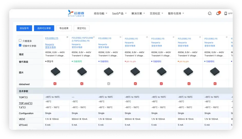Viewport: 242px width, 139px height.
Task: Click chip image in 功能相同 column
Action: click(x=82, y=72)
